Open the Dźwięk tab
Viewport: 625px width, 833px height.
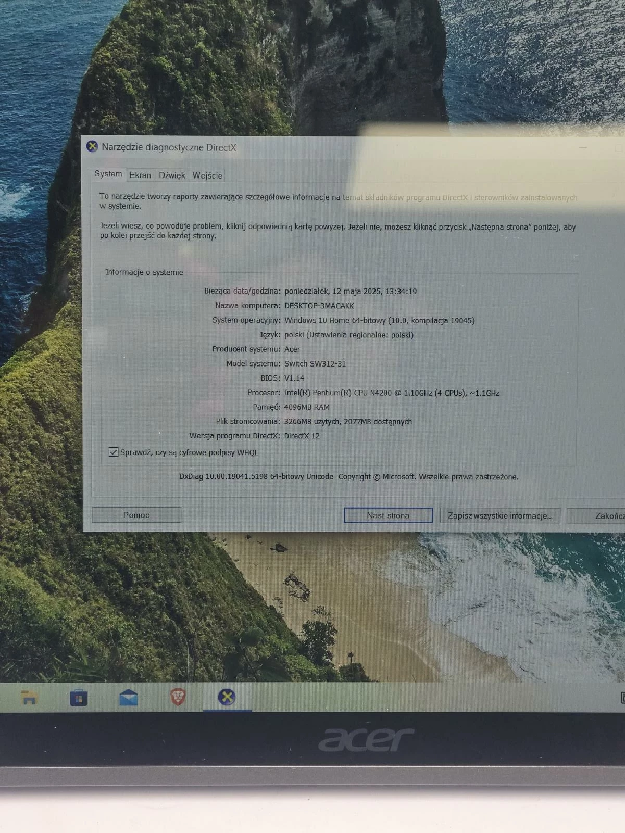click(172, 175)
